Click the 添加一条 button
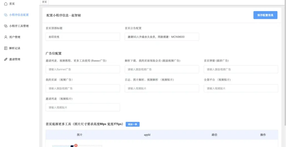 coord(133,124)
